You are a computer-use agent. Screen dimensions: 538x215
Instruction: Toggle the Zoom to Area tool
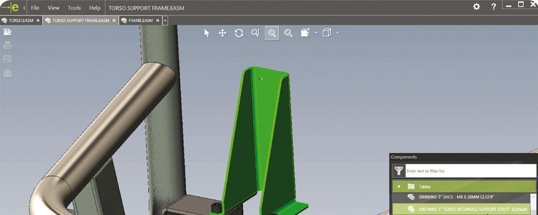(x=272, y=33)
